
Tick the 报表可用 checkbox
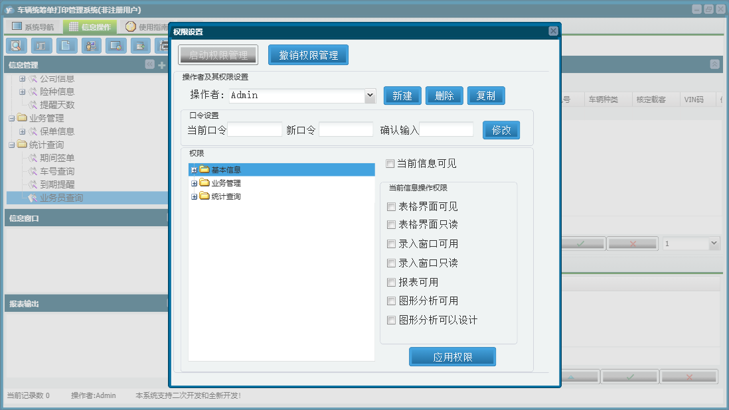click(x=392, y=283)
